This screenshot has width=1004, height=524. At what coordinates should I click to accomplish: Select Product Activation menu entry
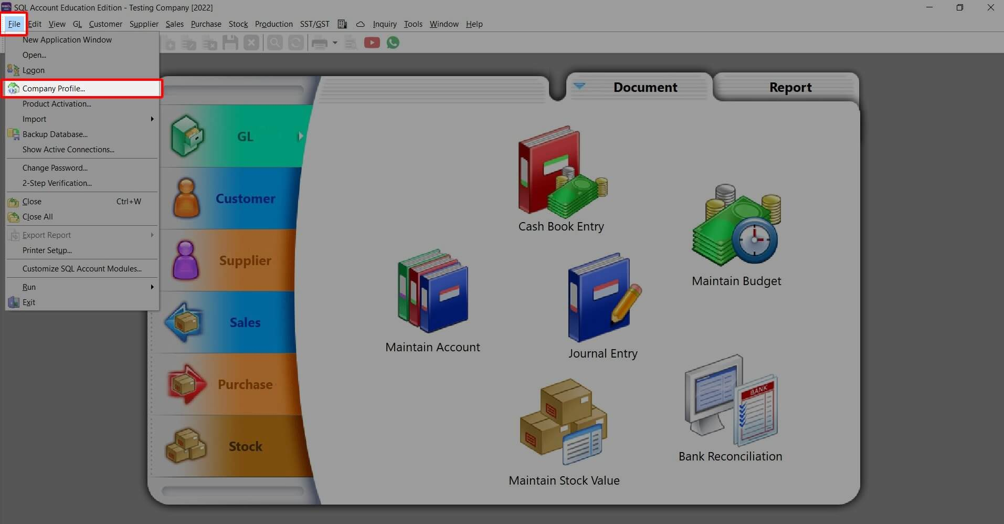click(82, 104)
